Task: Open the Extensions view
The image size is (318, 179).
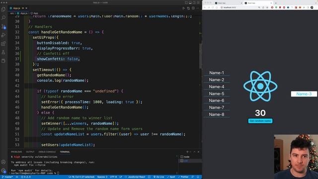Action: coord(3,44)
